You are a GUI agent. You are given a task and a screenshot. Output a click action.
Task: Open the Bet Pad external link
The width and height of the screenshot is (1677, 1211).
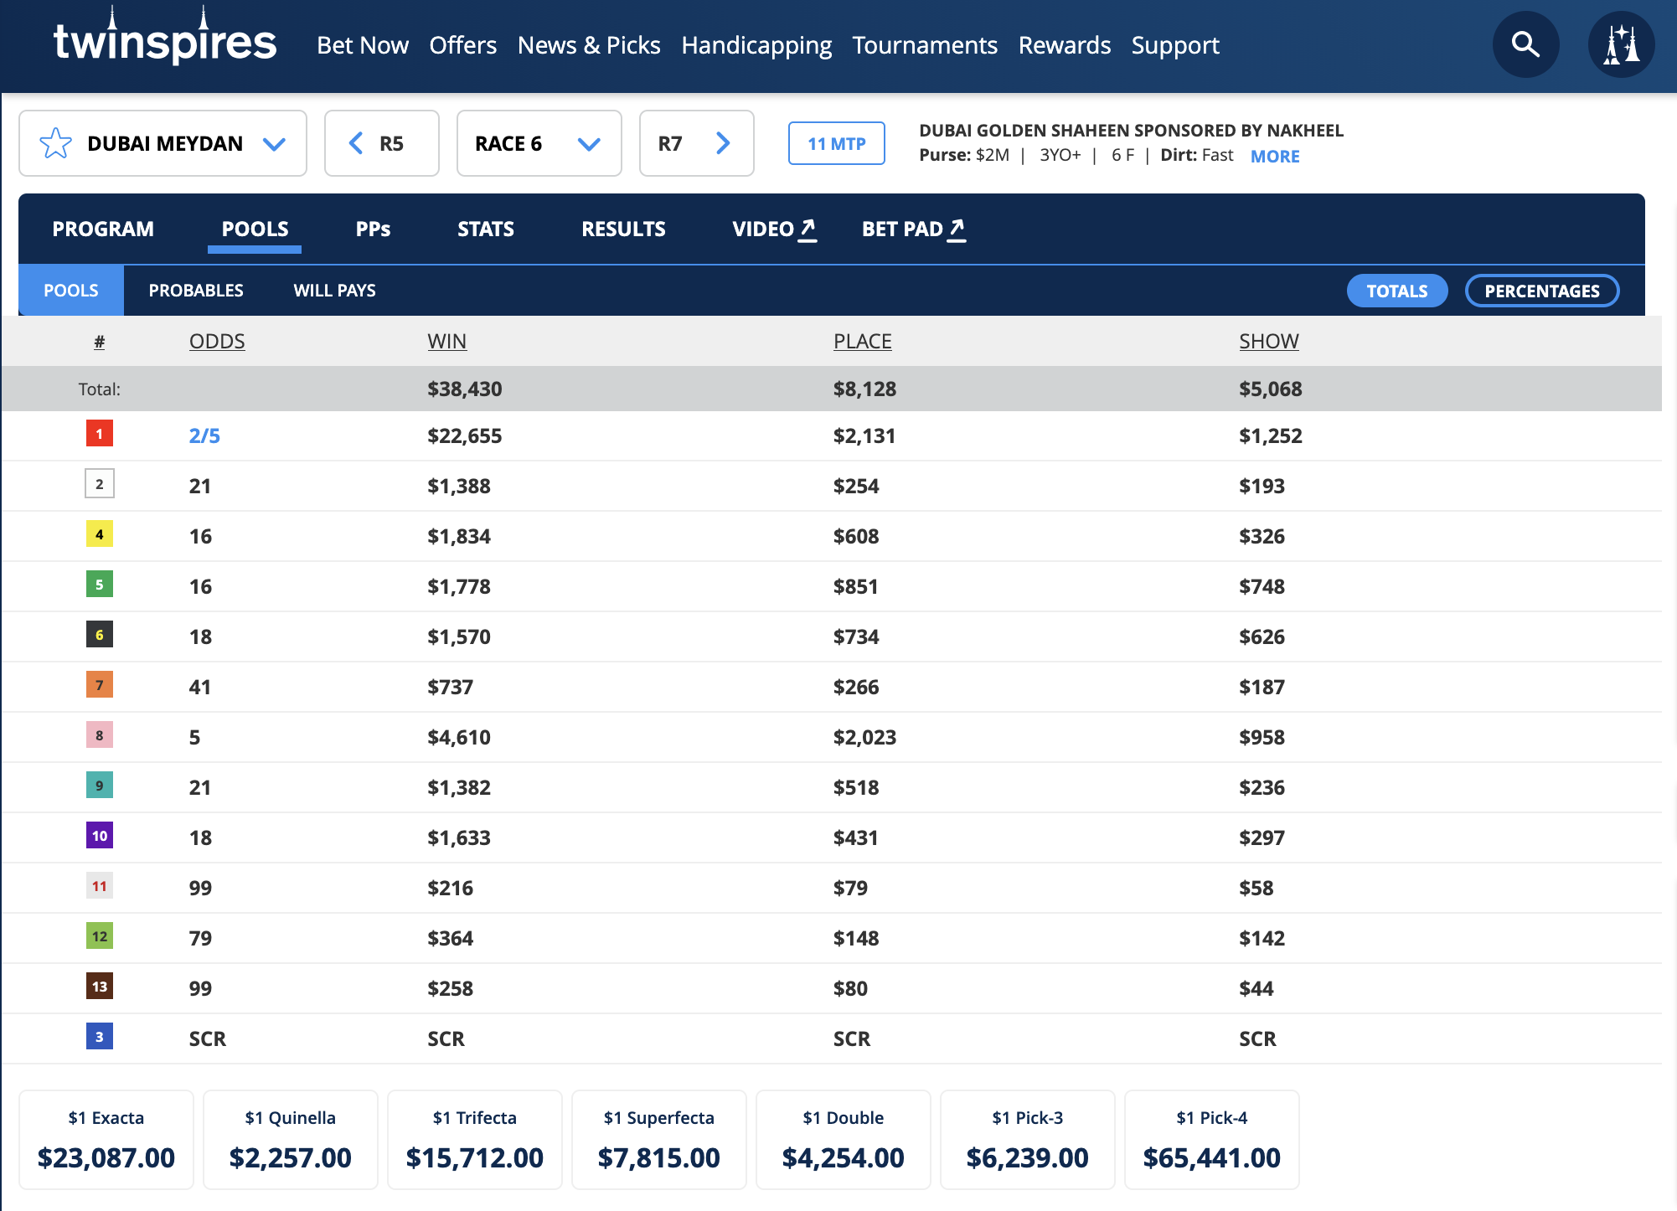pyautogui.click(x=913, y=229)
